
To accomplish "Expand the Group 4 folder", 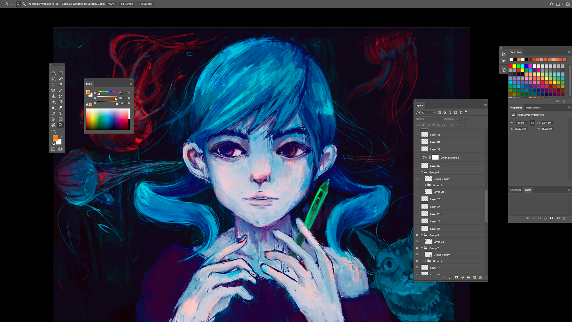I will coord(425,261).
